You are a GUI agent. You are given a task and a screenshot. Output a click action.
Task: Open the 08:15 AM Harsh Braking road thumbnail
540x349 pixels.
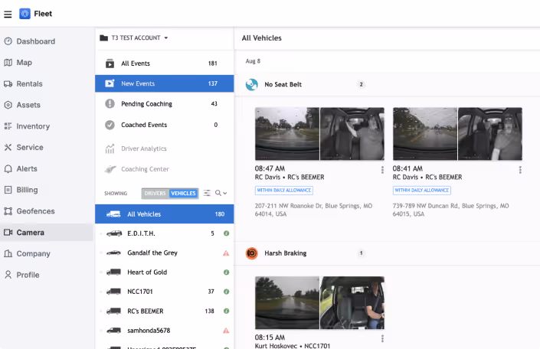tap(287, 303)
